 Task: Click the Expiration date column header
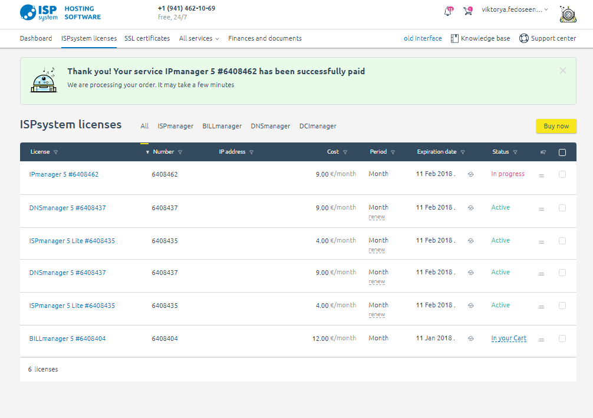point(436,152)
